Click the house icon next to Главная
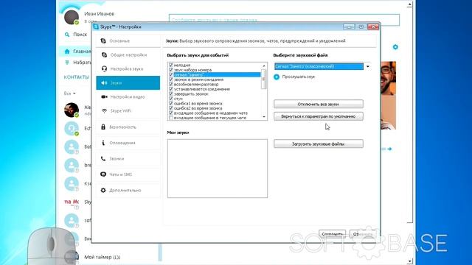Image resolution: width=472 pixels, height=265 pixels. [x=67, y=52]
